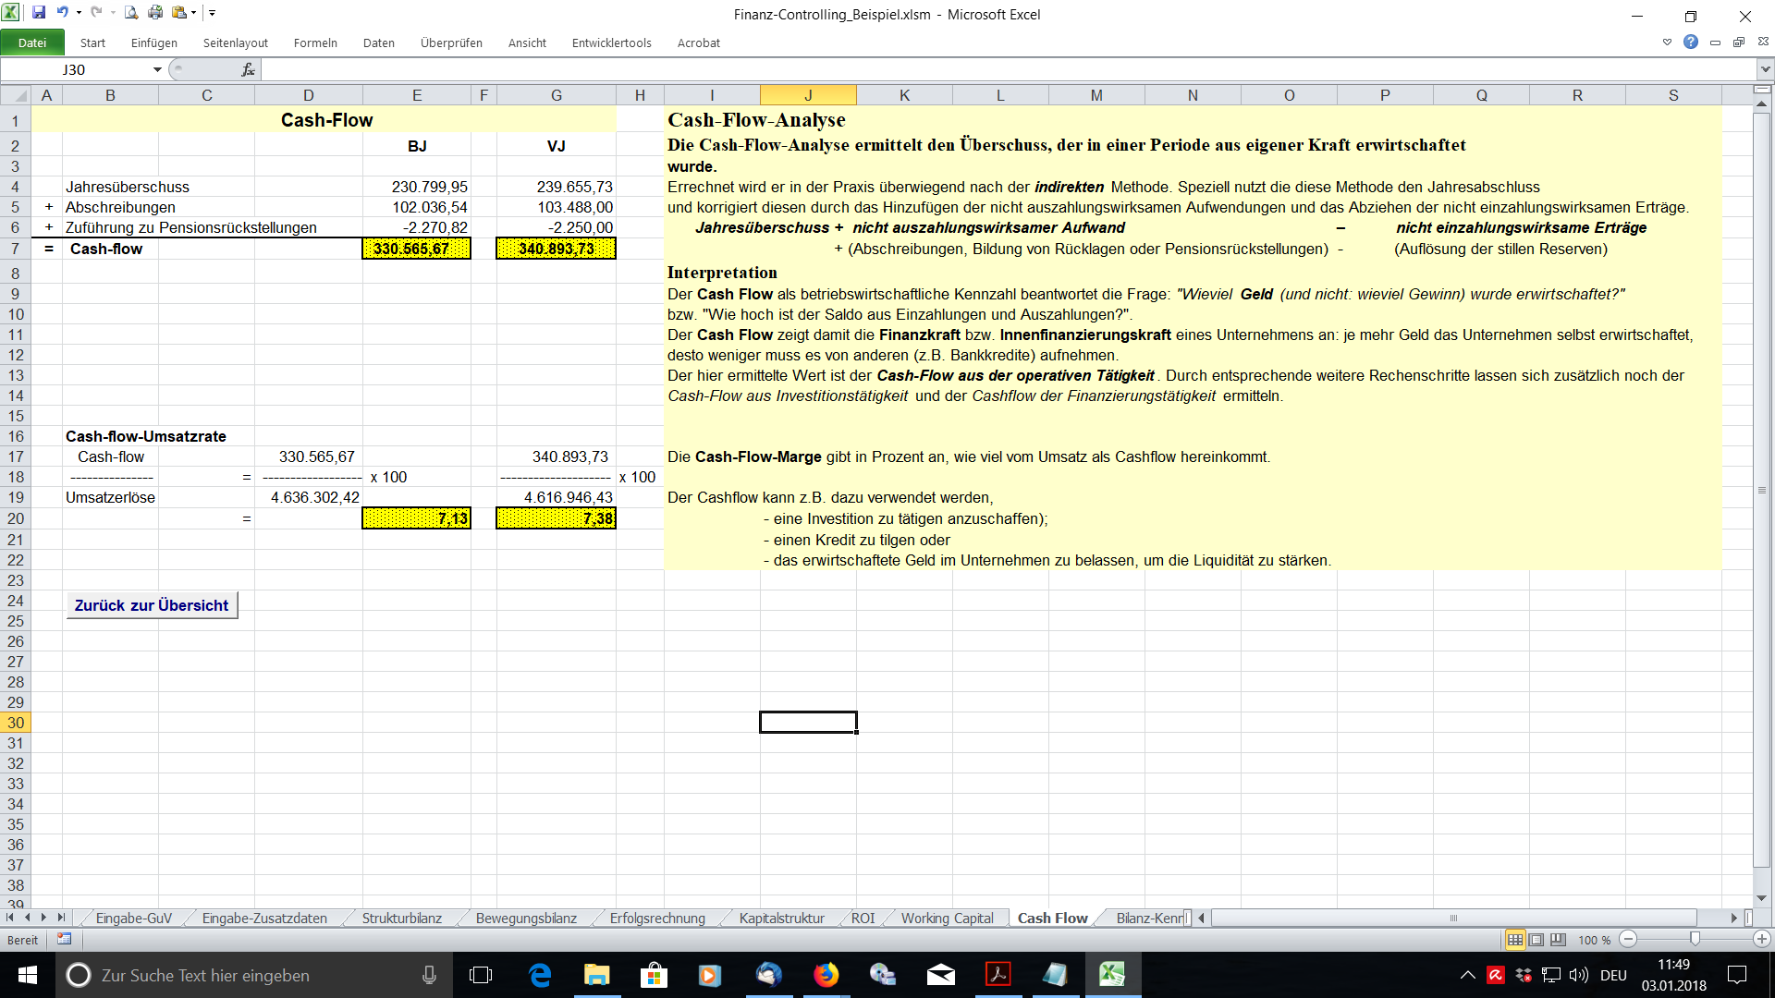This screenshot has height=998, width=1775.
Task: Click the vertical scrollbar down arrow
Action: pos(1762,898)
